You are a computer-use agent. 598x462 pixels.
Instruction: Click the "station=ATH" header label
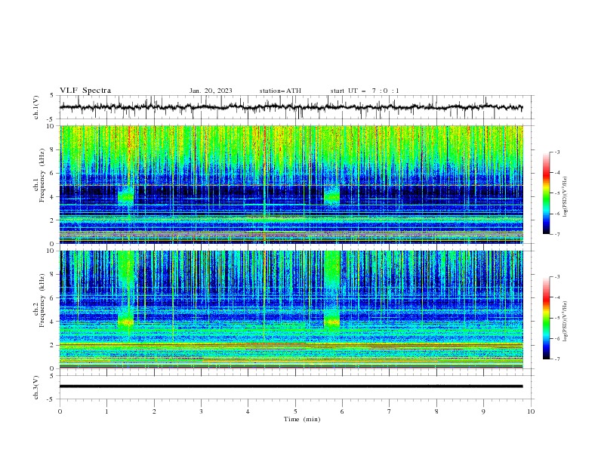(x=280, y=91)
